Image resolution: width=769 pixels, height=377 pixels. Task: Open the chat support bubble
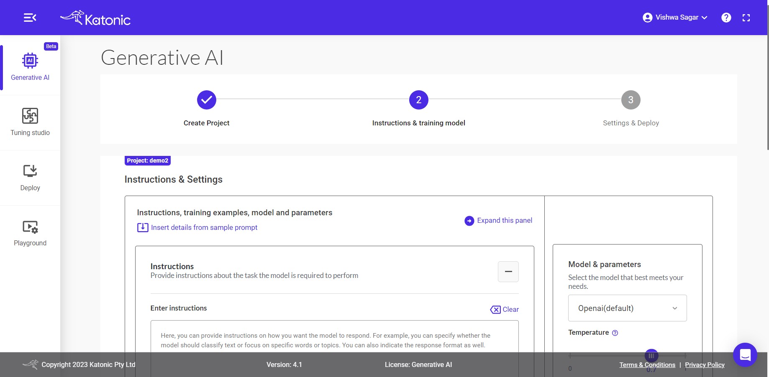click(745, 355)
